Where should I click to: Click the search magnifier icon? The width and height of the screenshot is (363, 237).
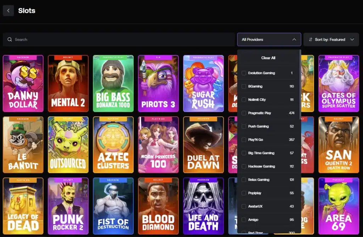pyautogui.click(x=10, y=39)
